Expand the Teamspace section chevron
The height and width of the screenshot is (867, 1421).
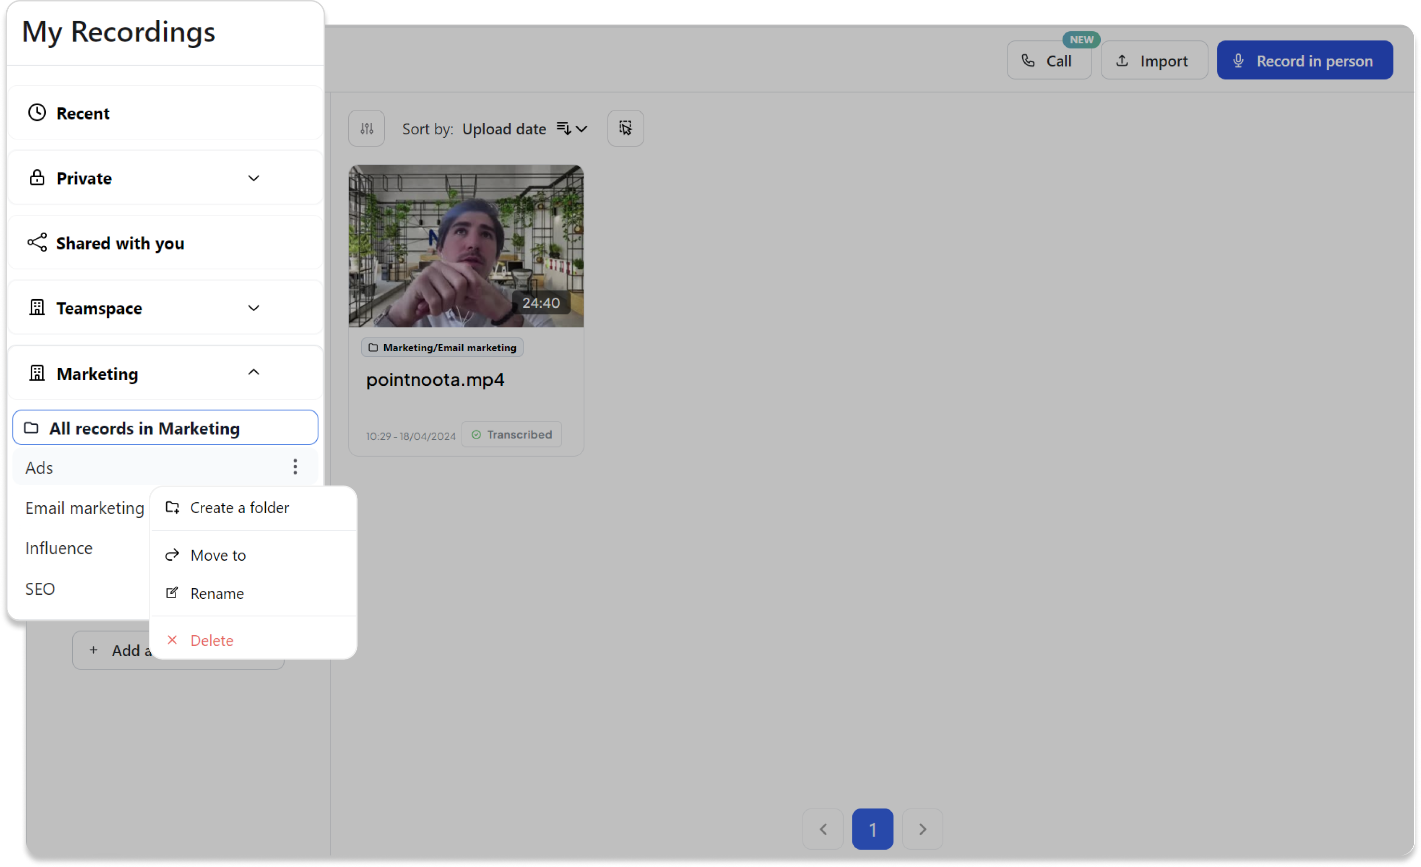(x=254, y=308)
